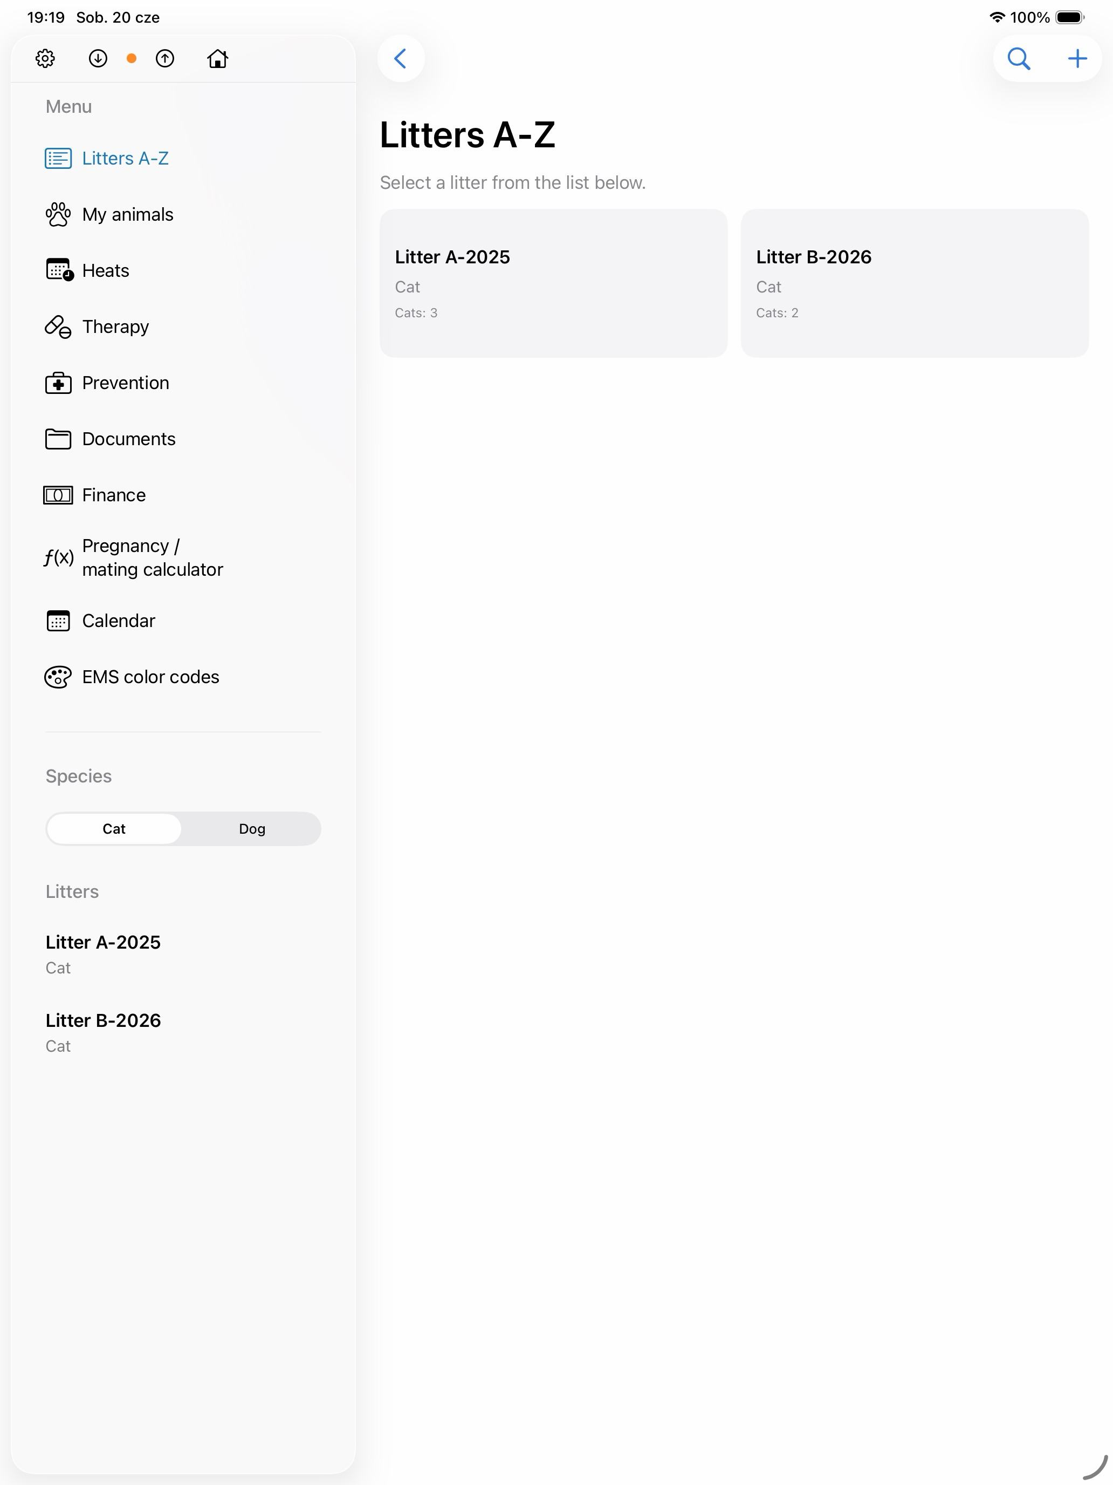The image size is (1113, 1485).
Task: Tap the paw print icon
Action: pos(58,214)
